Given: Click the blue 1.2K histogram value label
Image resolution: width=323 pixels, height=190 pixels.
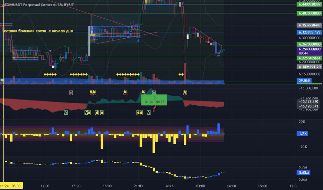Looking at the screenshot, I should tap(303, 134).
